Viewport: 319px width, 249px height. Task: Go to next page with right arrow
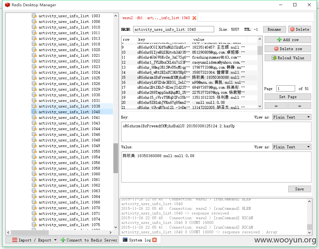300,106
